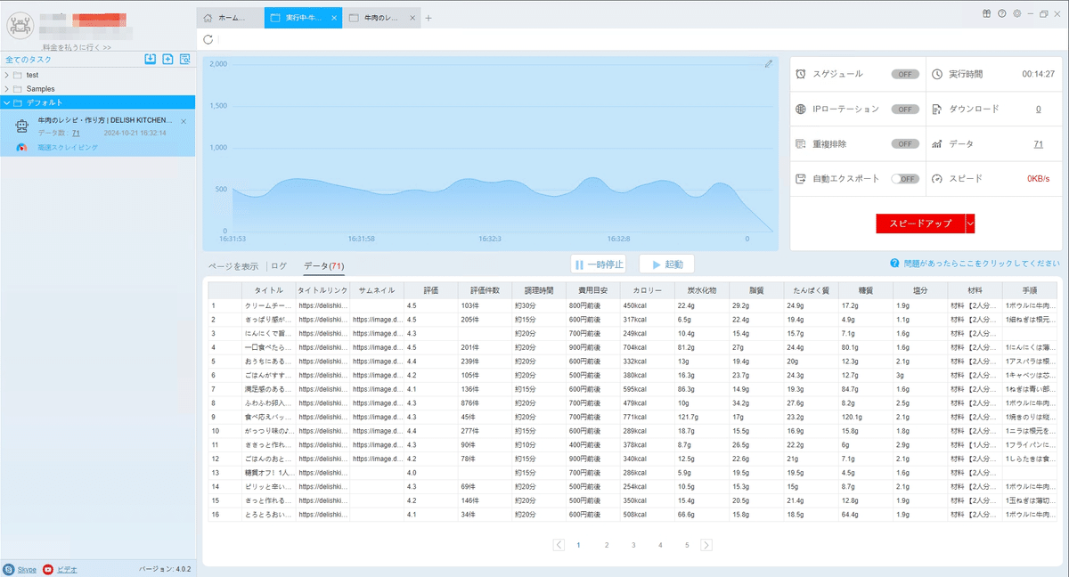The width and height of the screenshot is (1069, 577).
Task: Open the crab avatar profile picture
Action: tap(20, 26)
